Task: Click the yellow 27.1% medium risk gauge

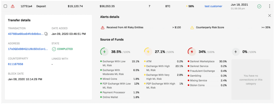Action: (148, 52)
